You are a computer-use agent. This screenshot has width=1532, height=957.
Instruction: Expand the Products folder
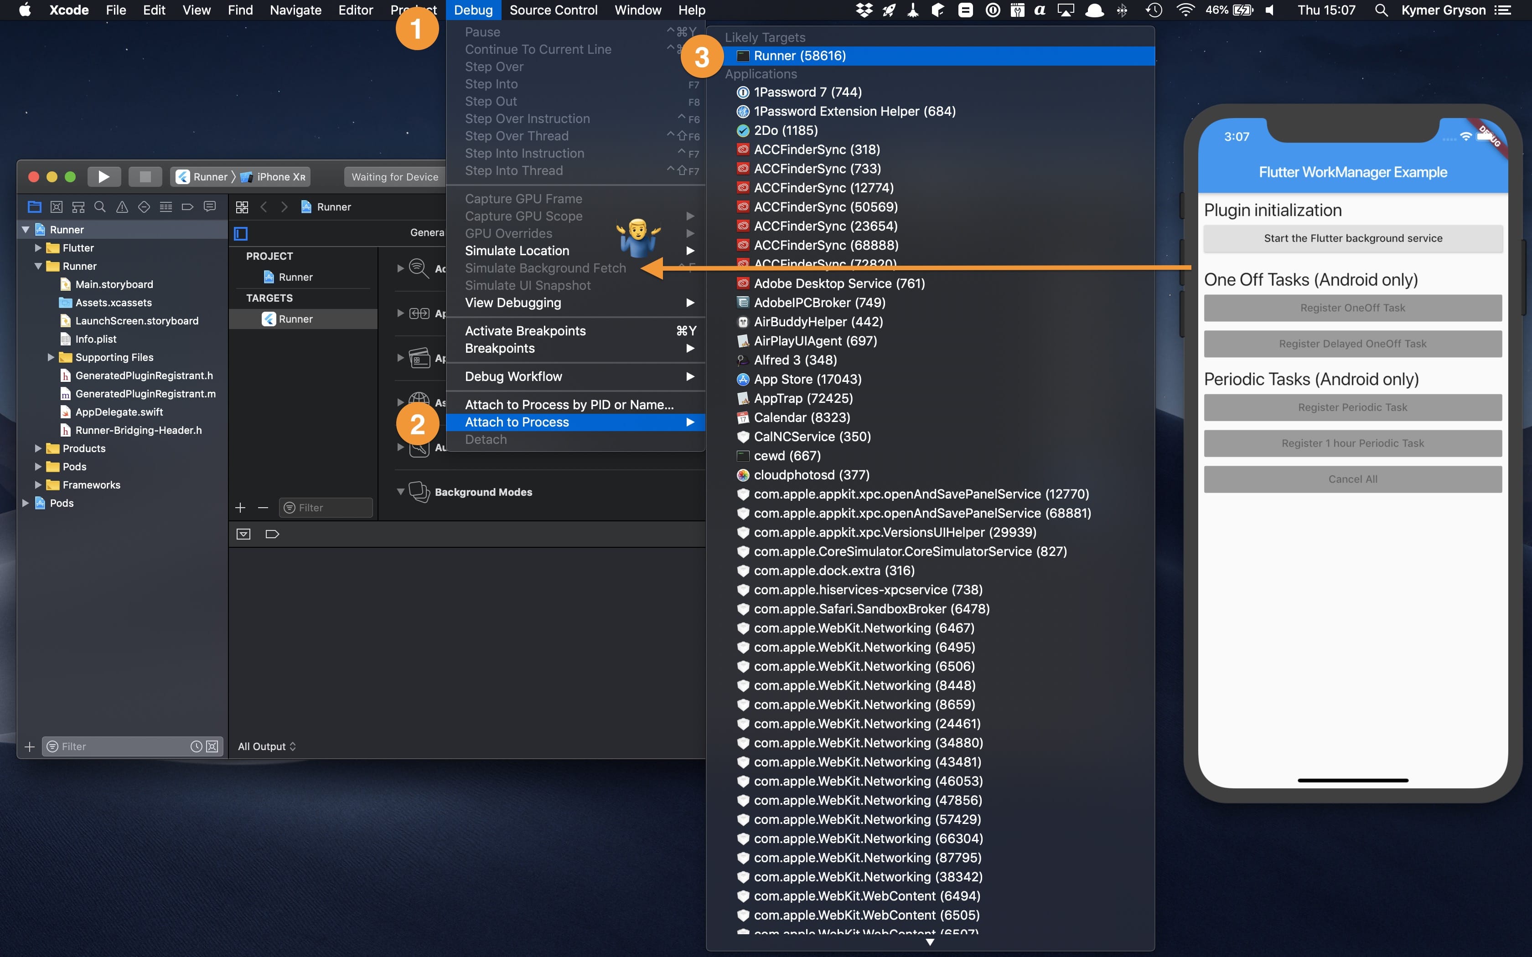click(x=38, y=448)
